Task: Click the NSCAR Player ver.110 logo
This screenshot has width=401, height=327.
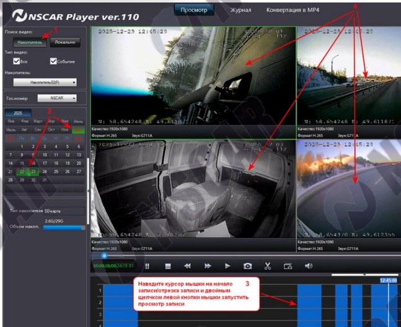Action: point(76,16)
